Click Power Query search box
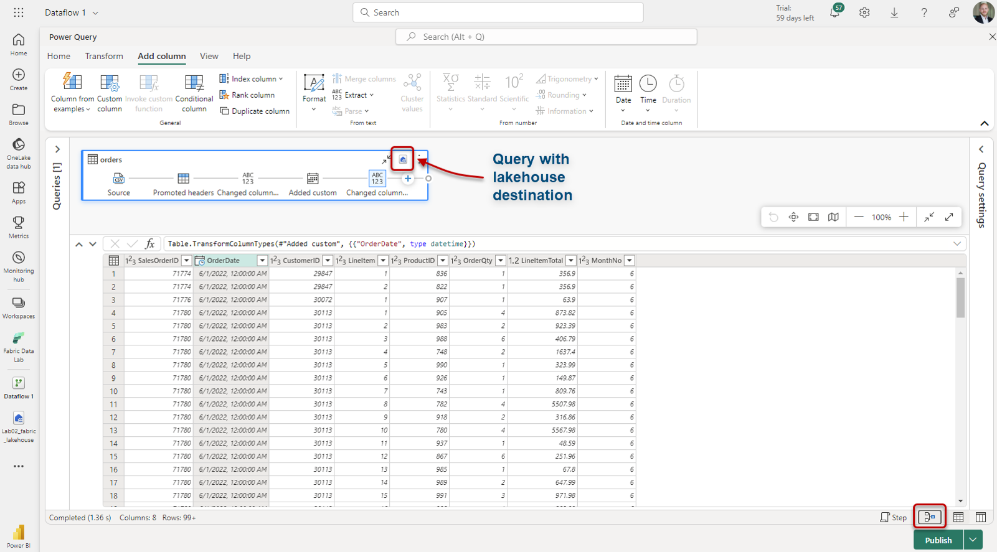997x552 pixels. (x=546, y=37)
